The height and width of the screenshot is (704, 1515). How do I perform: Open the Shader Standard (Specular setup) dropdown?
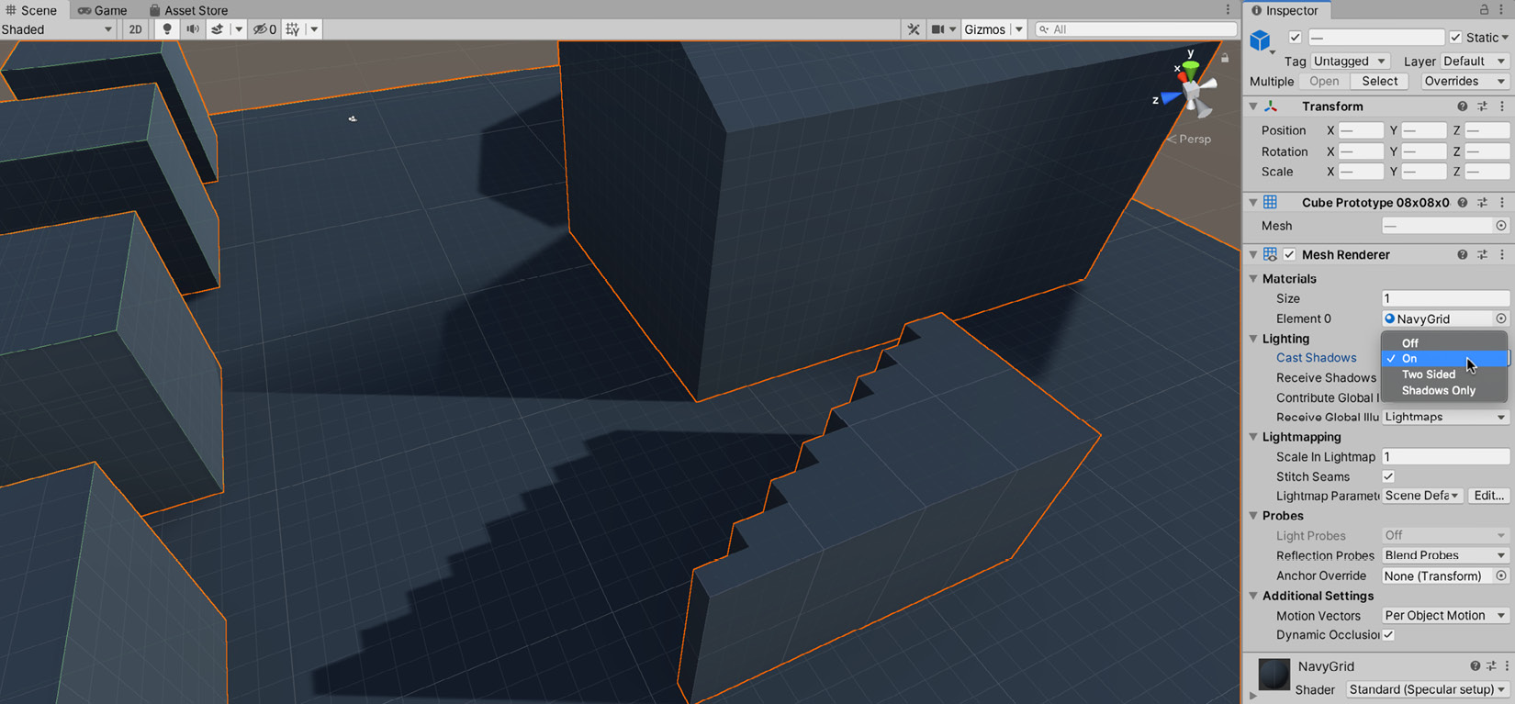point(1427,689)
